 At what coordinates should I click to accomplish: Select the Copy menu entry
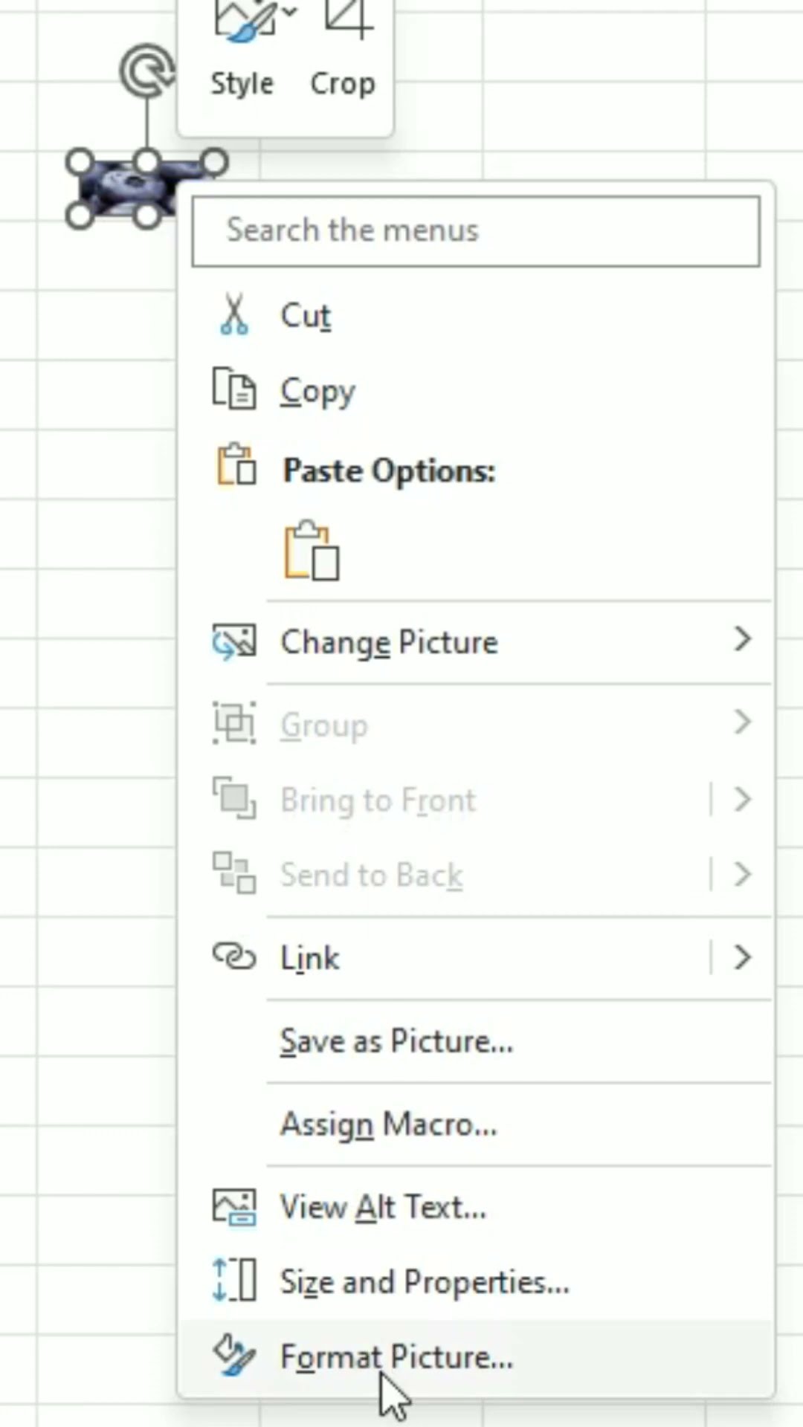coord(317,391)
